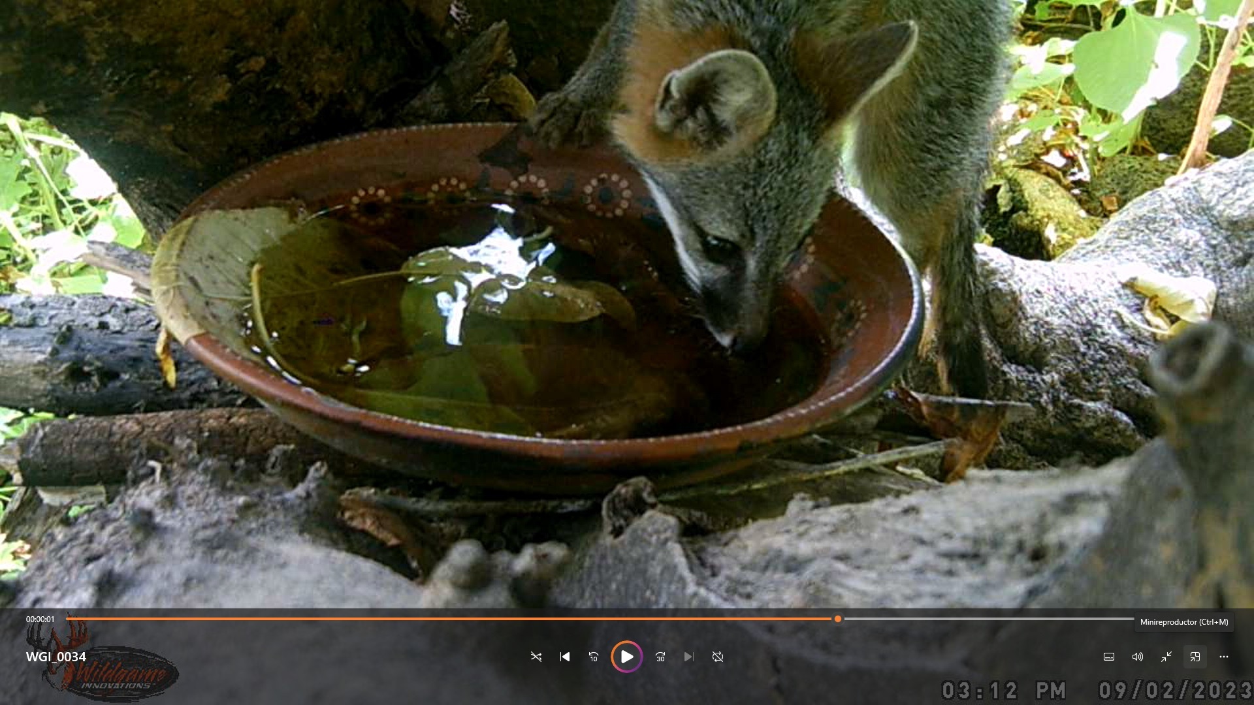Play the WGI_0034 video
The height and width of the screenshot is (705, 1254).
[x=626, y=657]
